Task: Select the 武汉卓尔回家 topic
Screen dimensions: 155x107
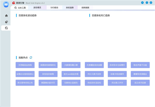Action: coord(140,83)
